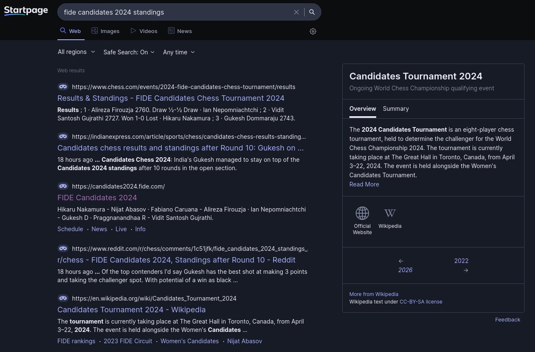
Task: Expand the All regions dropdown
Action: tap(77, 52)
